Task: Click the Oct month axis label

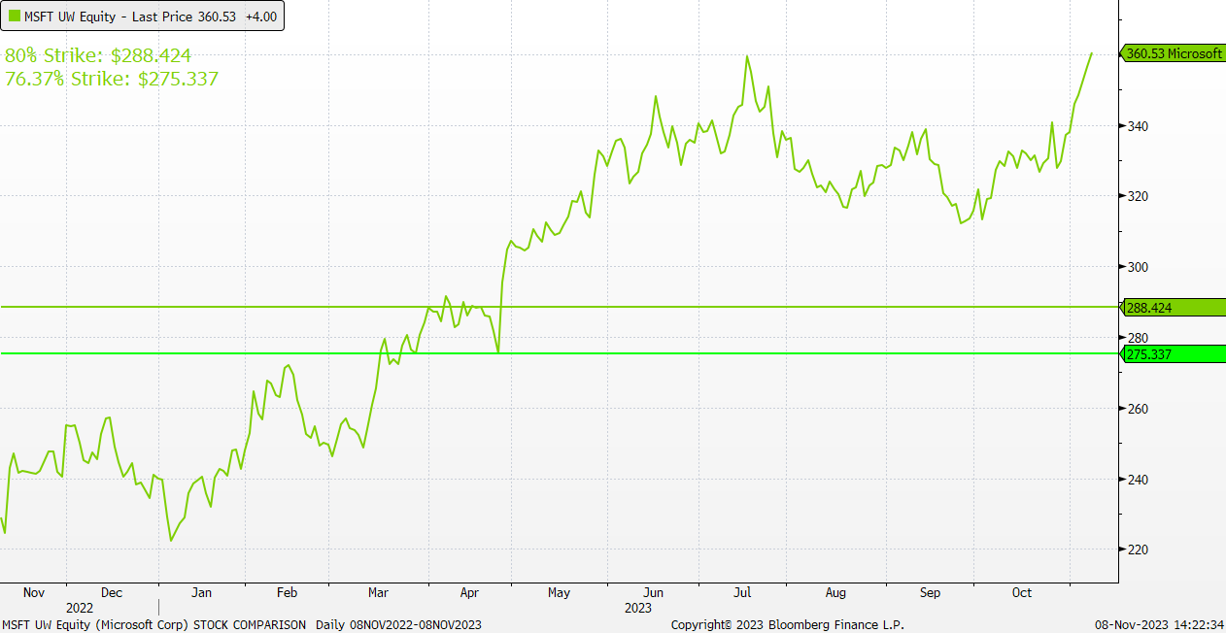Action: tap(1022, 592)
